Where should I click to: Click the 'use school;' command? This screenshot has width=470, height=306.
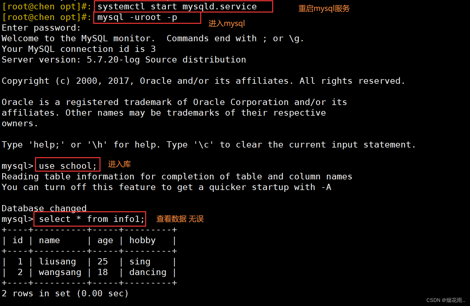click(68, 166)
